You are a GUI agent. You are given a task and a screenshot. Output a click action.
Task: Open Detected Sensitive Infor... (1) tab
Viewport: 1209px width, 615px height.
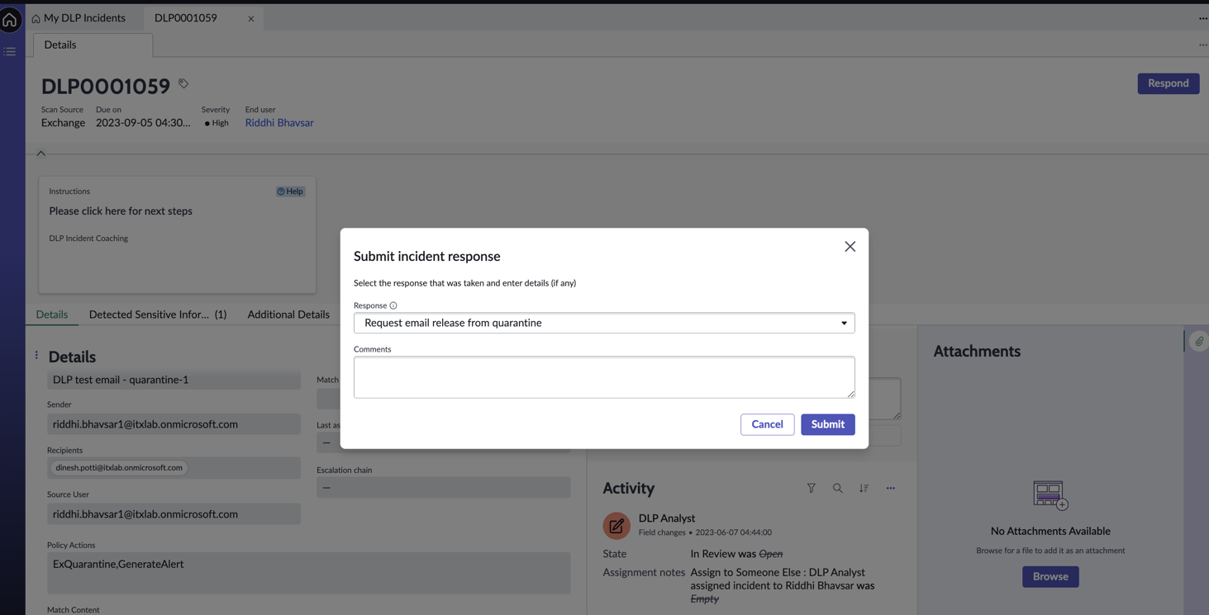point(158,315)
